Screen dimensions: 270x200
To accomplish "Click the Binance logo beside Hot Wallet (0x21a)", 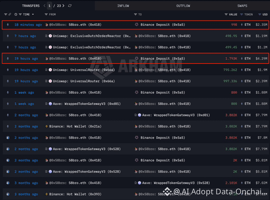I will click(x=46, y=126).
